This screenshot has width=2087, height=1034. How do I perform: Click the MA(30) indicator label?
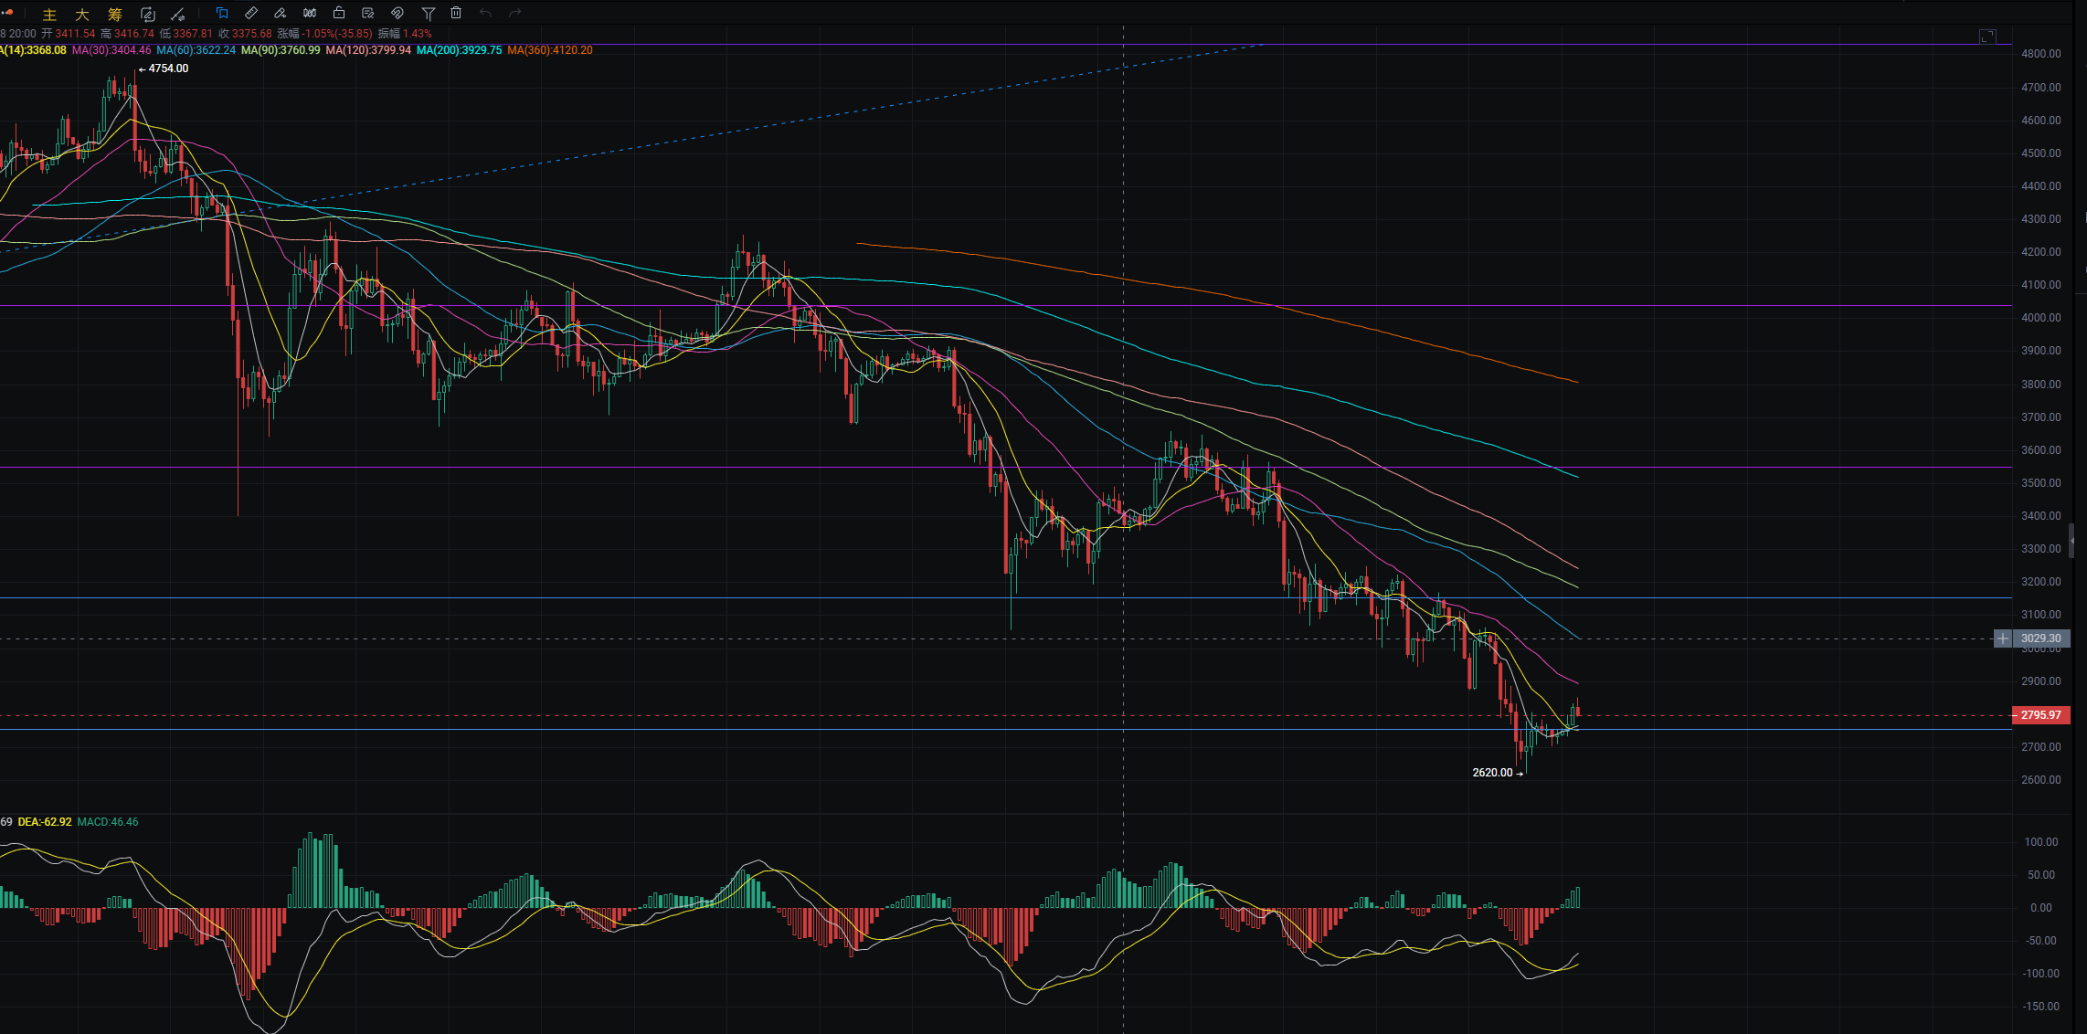pyautogui.click(x=111, y=50)
